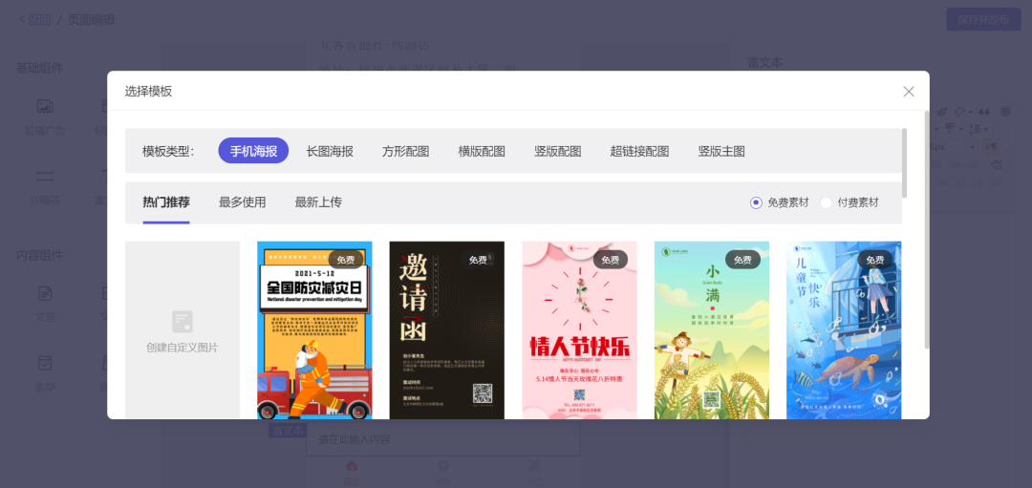The image size is (1032, 488).
Task: Open the line spacing dropdown arrow
Action: point(987,129)
